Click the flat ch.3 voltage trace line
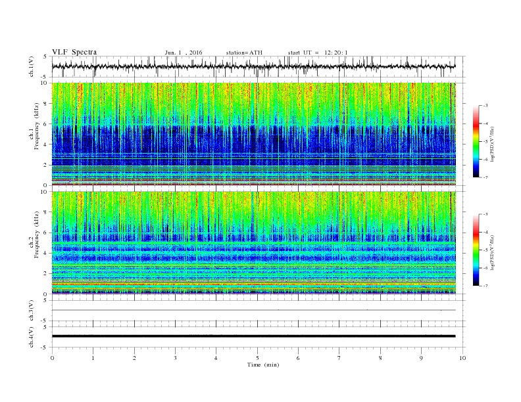The width and height of the screenshot is (521, 402). pyautogui.click(x=254, y=310)
